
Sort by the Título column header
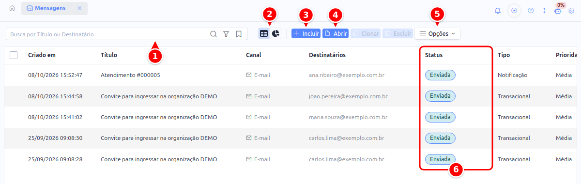[x=109, y=55]
